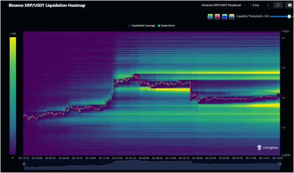Open the 3 day time range selector

click(261, 5)
